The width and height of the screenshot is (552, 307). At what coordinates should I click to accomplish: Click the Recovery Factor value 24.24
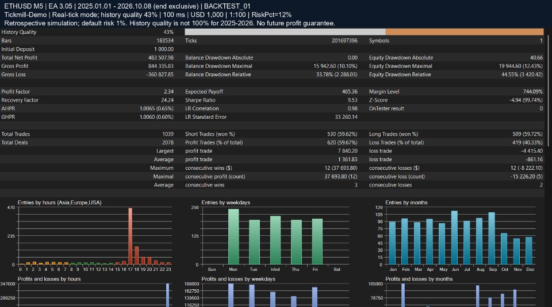click(167, 100)
